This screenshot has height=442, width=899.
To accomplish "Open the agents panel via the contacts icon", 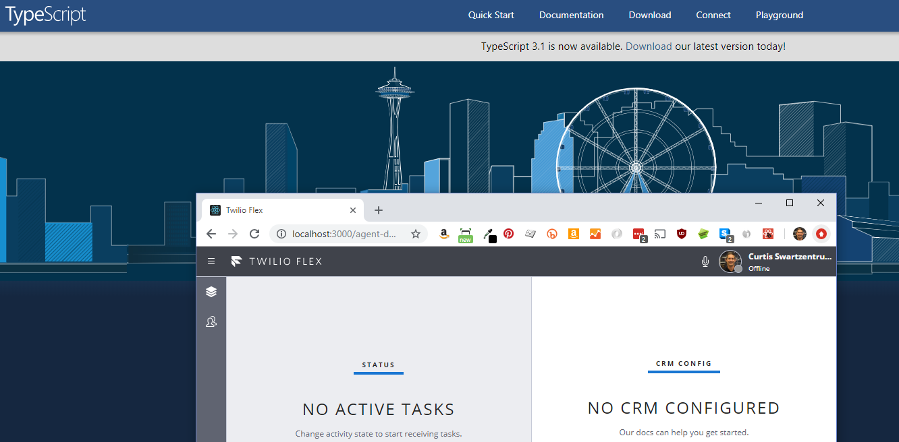I will (x=211, y=321).
